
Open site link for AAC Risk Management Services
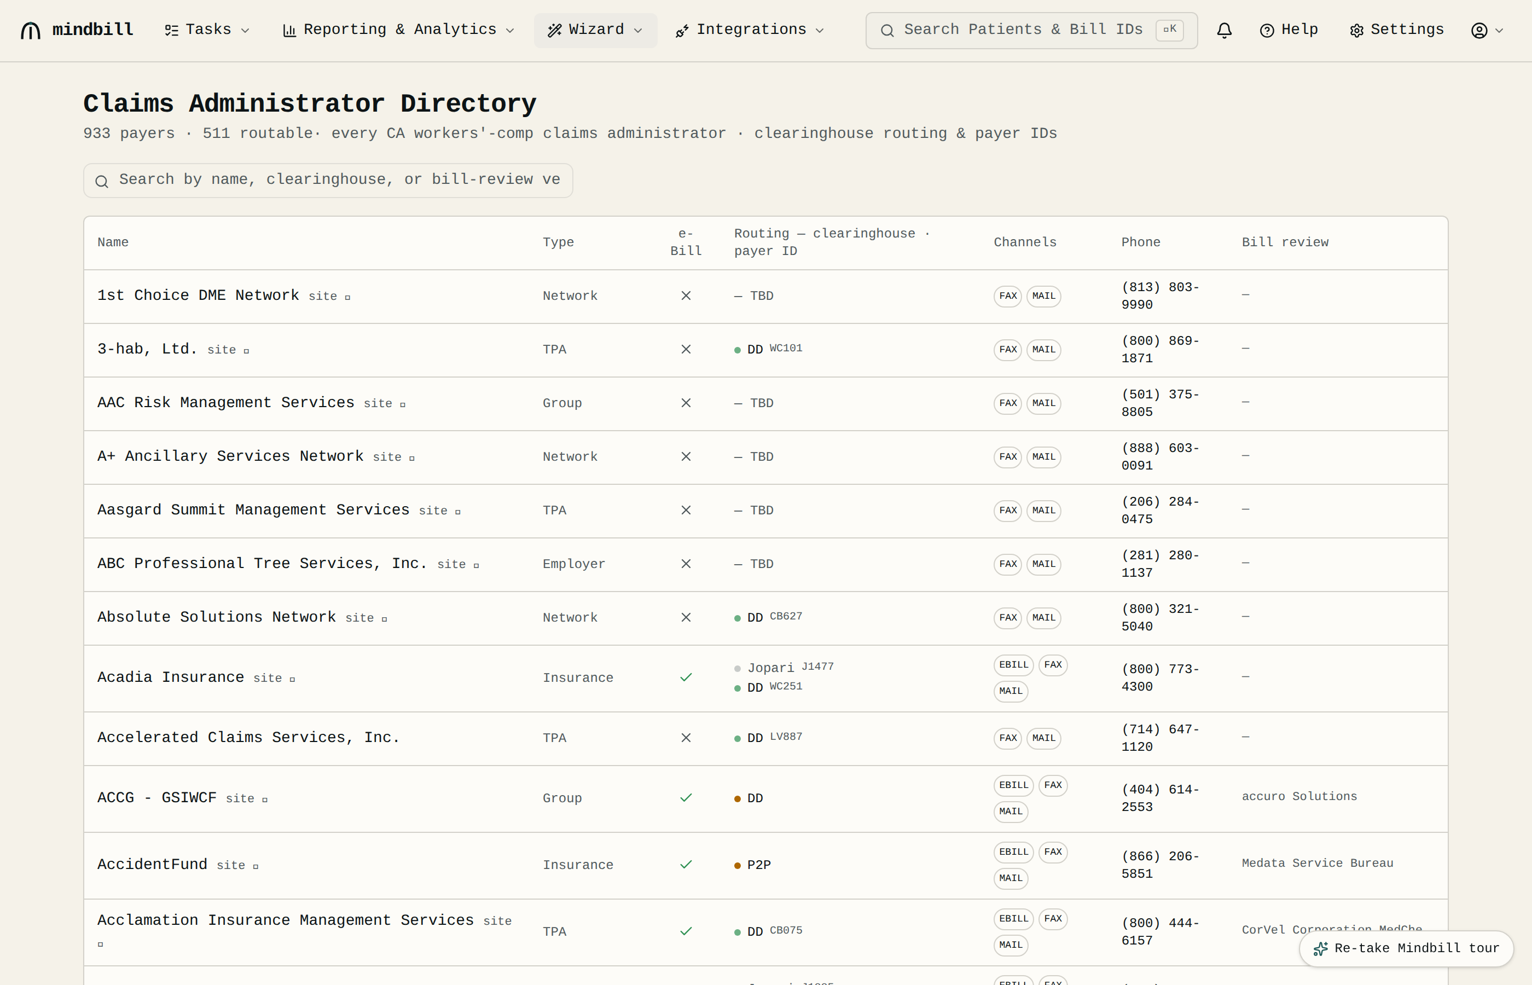(384, 404)
